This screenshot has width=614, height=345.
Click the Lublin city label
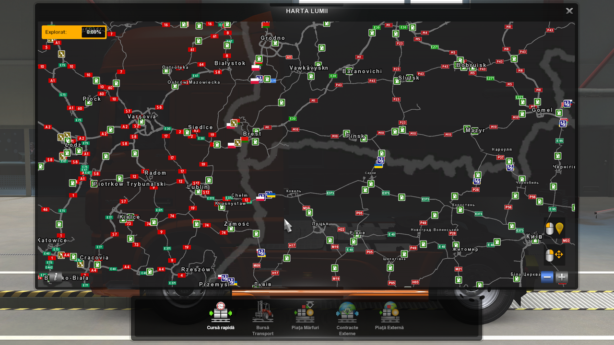pyautogui.click(x=198, y=187)
